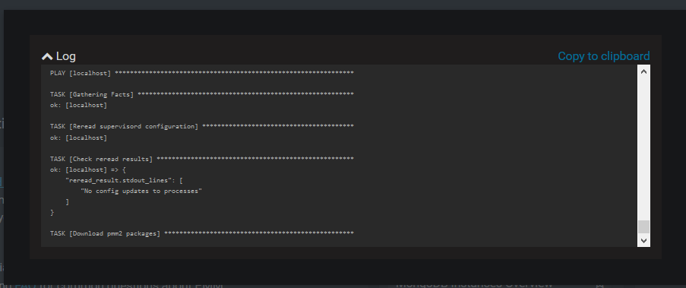
Task: Click the log scrollbar down arrow
Action: coord(643,240)
